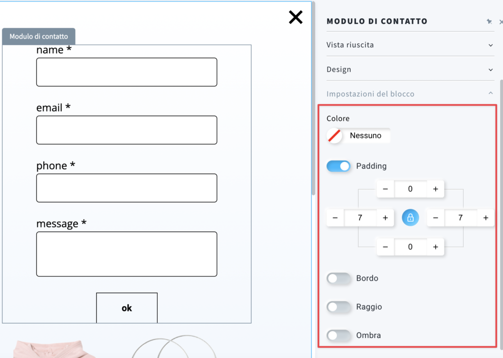Turn on the Raggio toggle
The width and height of the screenshot is (503, 358).
click(338, 307)
